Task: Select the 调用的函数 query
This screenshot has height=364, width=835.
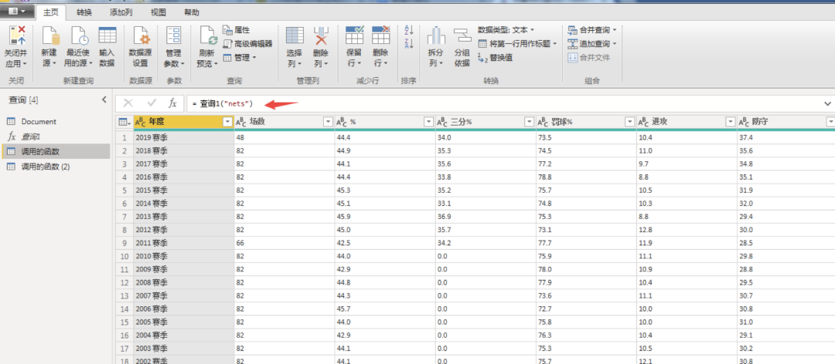Action: 56,151
